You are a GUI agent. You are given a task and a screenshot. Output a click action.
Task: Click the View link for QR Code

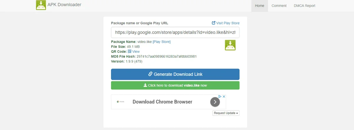pos(136,52)
